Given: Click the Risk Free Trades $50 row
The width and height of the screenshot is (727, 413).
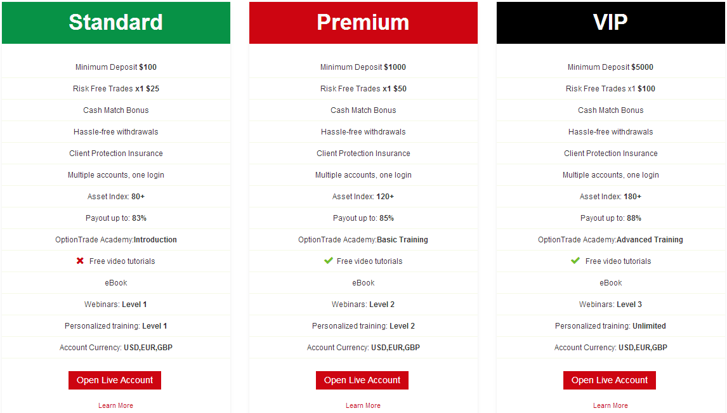Looking at the screenshot, I should [363, 88].
